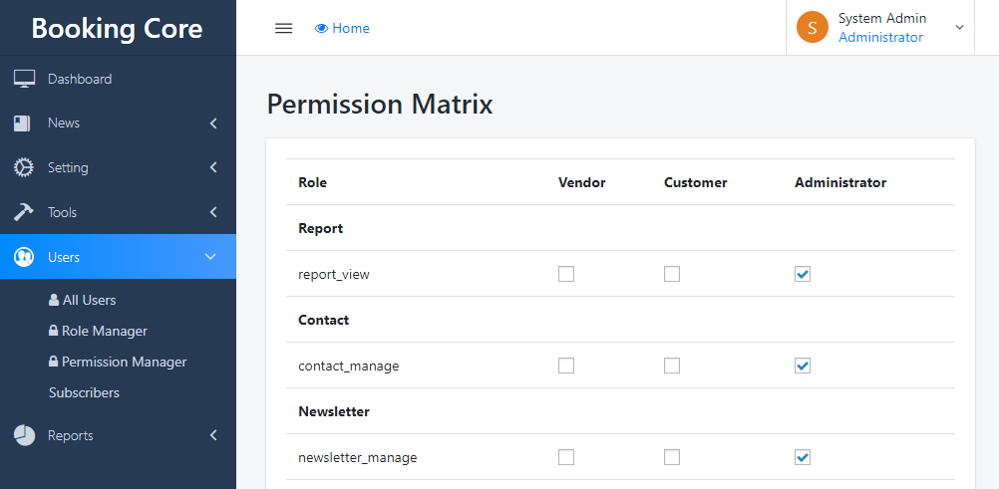Open Role Manager from sidebar

coord(104,331)
